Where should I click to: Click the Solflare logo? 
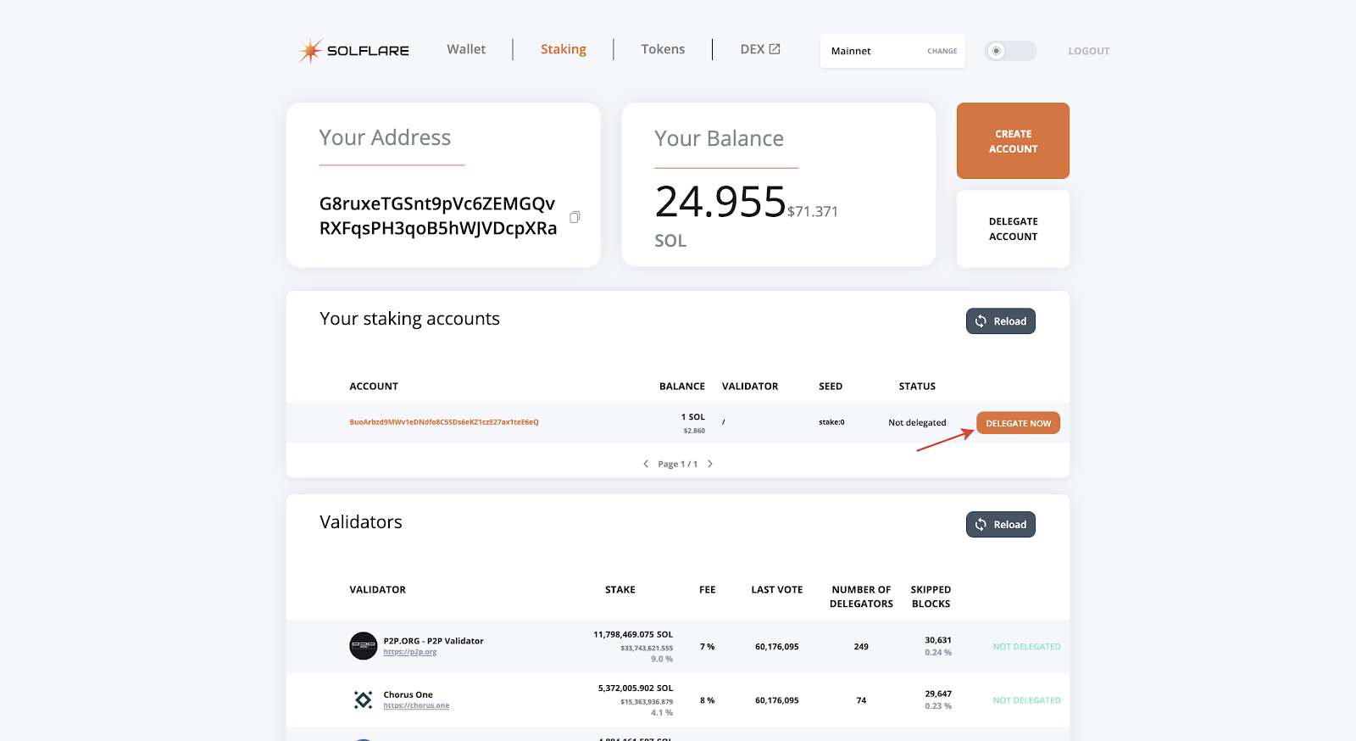click(353, 51)
